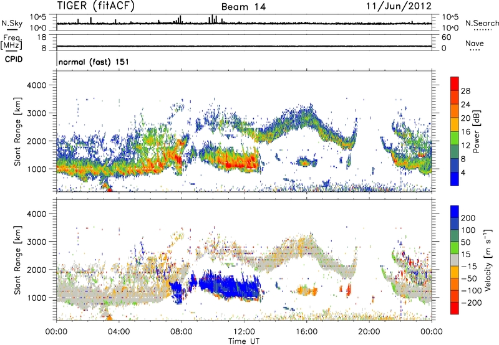The height and width of the screenshot is (345, 499).
Task: Pick the light green 12–16 dB Power segment
Action: point(455,138)
